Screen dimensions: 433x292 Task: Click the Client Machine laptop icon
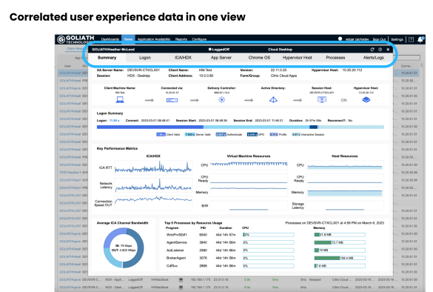[x=120, y=100]
